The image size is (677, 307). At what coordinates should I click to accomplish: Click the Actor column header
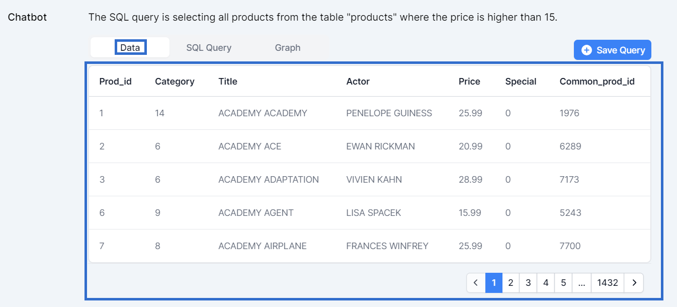pos(358,82)
